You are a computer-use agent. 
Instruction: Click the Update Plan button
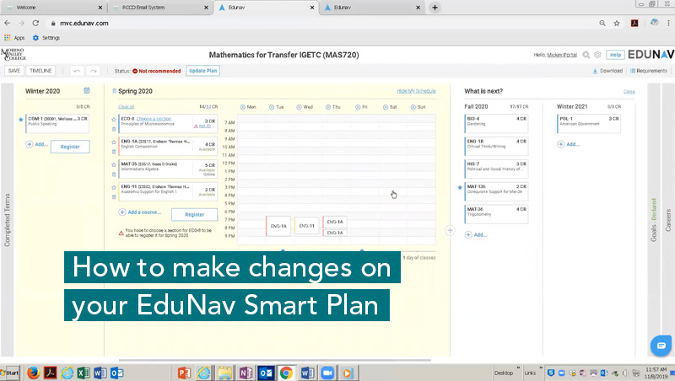click(203, 71)
